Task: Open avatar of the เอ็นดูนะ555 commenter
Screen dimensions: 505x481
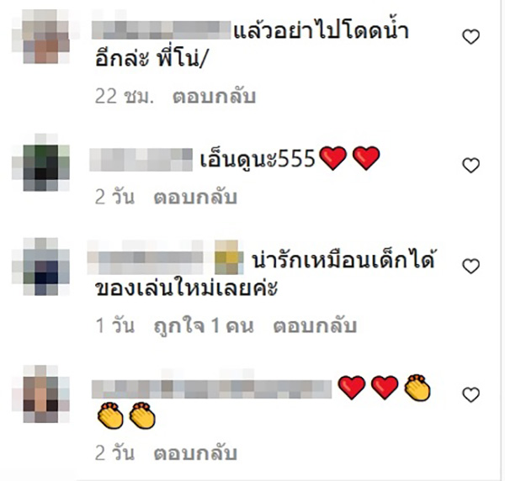Action: coord(41,163)
